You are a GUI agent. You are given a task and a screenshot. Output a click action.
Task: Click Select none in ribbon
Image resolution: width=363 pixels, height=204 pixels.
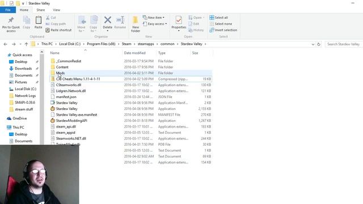[221, 24]
